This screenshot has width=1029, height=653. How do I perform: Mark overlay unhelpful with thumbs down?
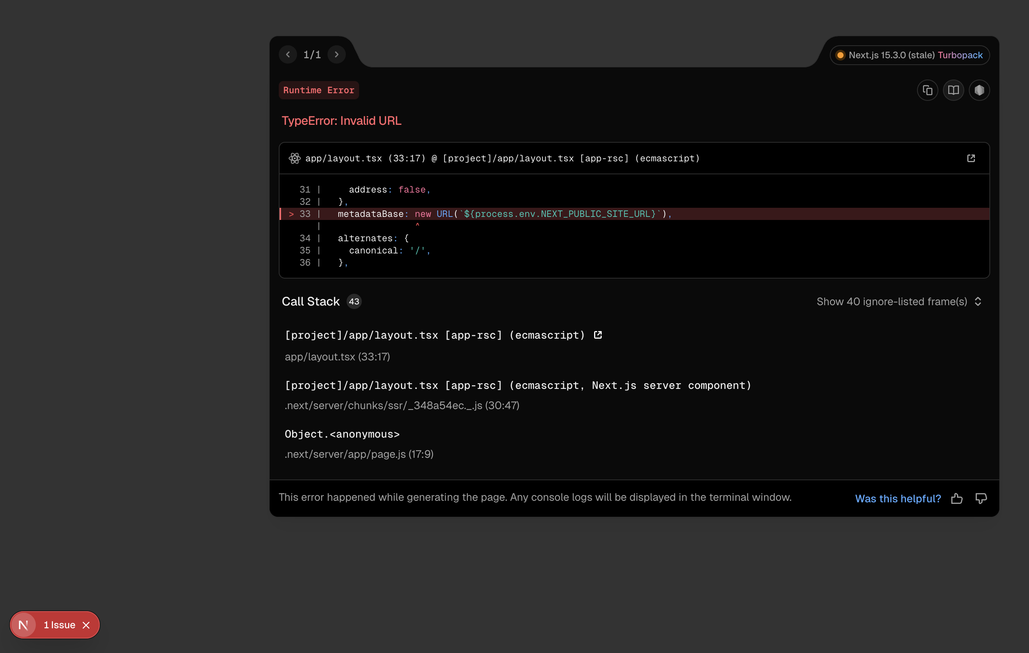pos(981,499)
